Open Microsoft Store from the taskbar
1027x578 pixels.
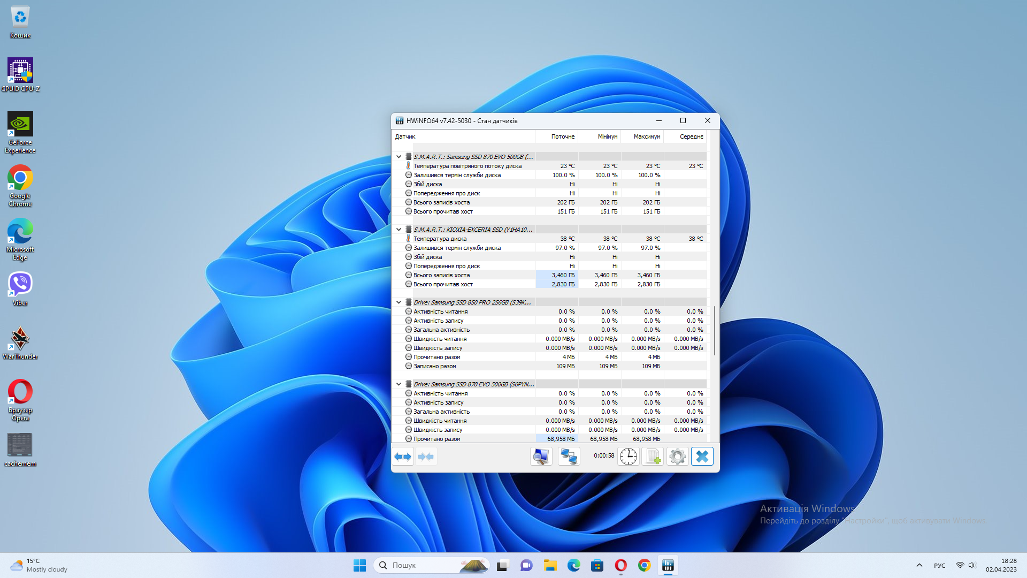[x=597, y=565]
